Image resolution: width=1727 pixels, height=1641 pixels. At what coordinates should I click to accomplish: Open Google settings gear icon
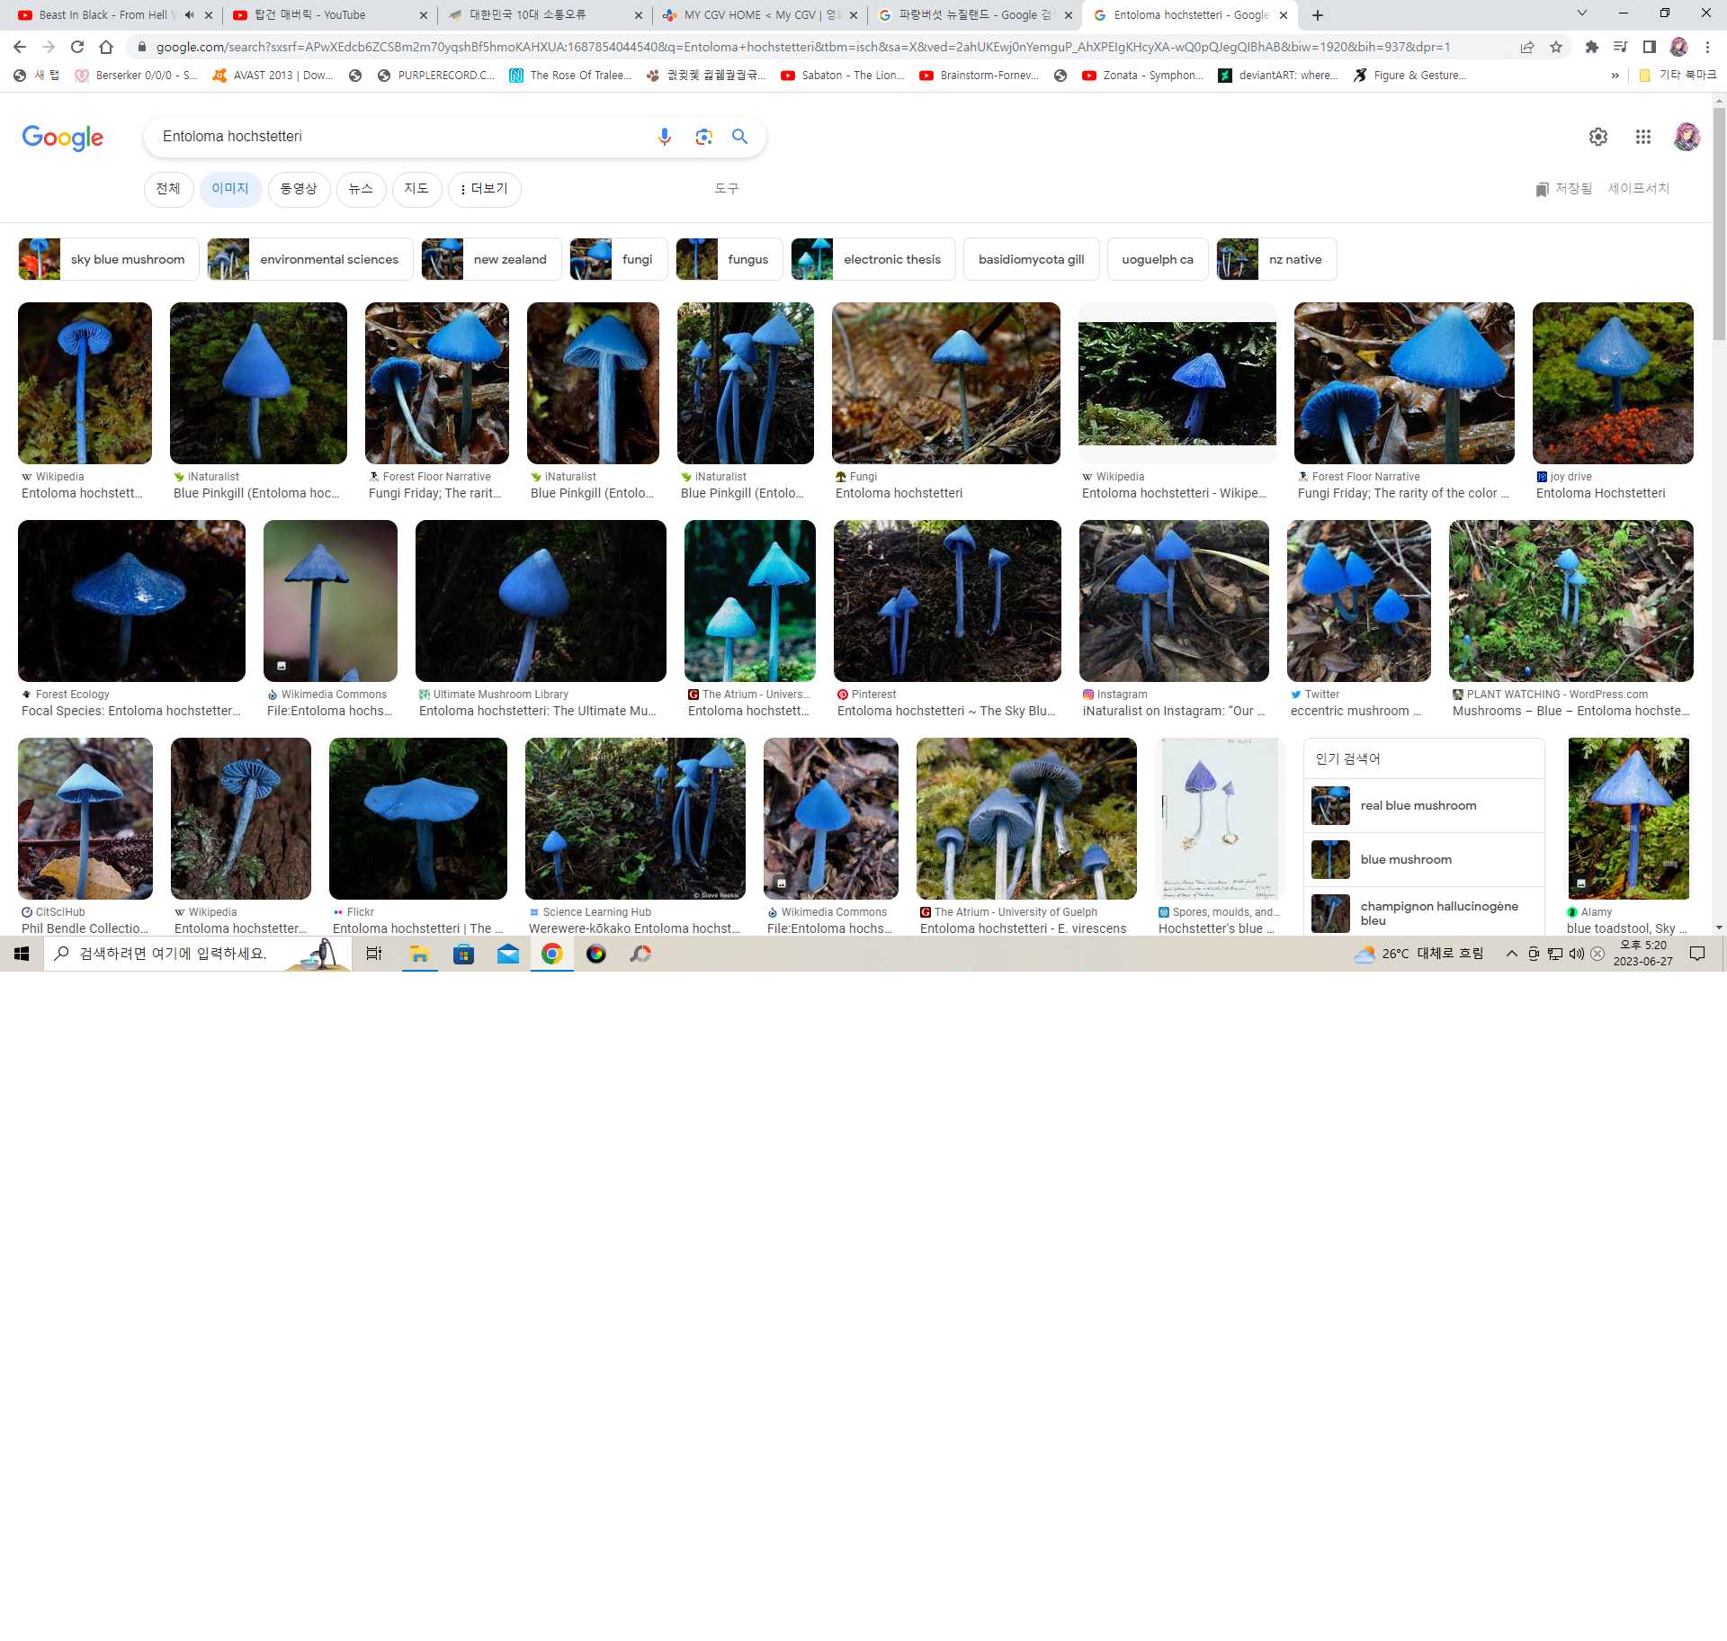tap(1597, 137)
